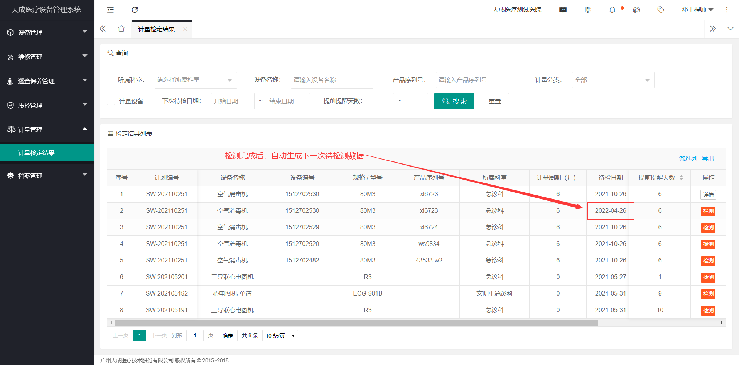
Task: Open the 所属科室 department dropdown
Action: [x=196, y=80]
